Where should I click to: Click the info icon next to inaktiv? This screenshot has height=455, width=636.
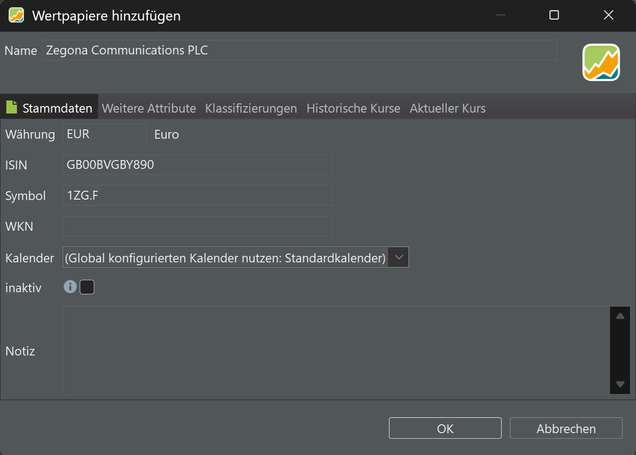click(70, 287)
